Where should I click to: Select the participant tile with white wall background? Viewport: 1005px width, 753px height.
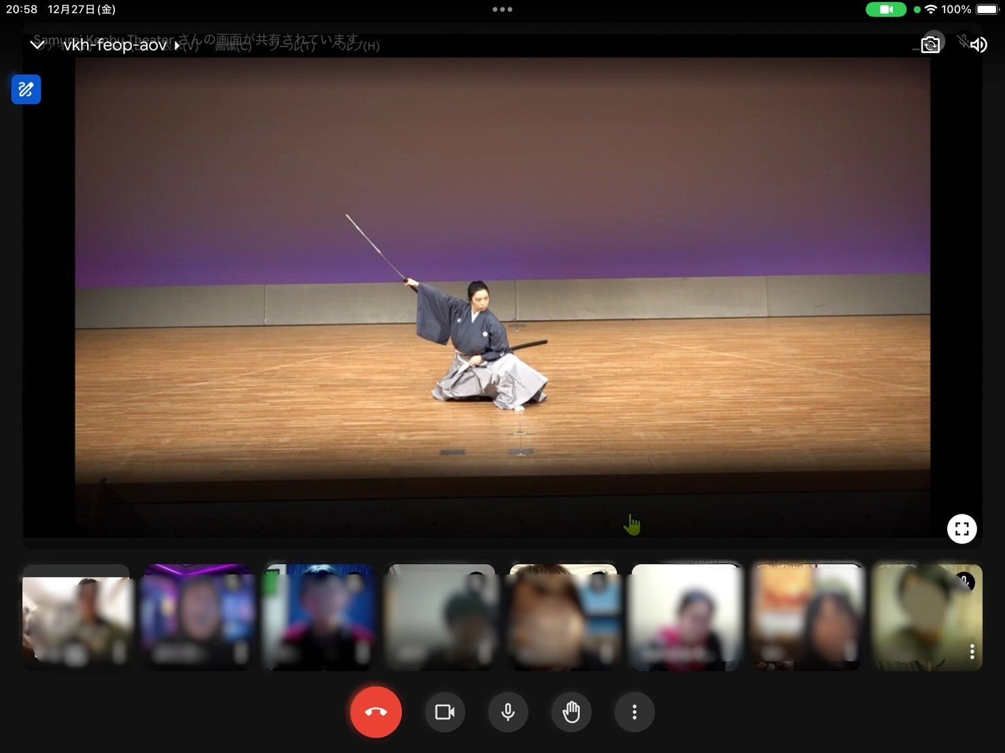tap(686, 617)
